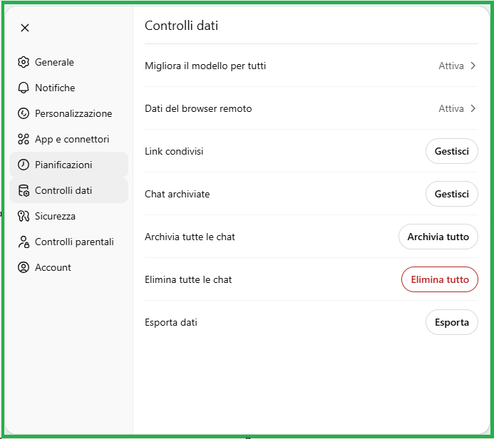Click the Sicurezza keys icon
The height and width of the screenshot is (439, 494).
point(24,216)
